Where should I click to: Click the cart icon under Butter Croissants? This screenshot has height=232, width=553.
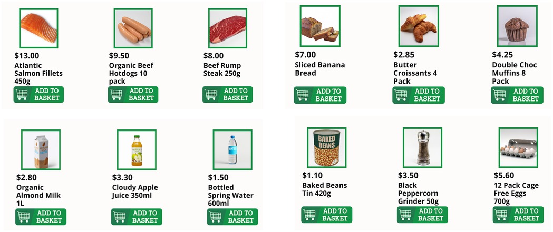pyautogui.click(x=401, y=95)
